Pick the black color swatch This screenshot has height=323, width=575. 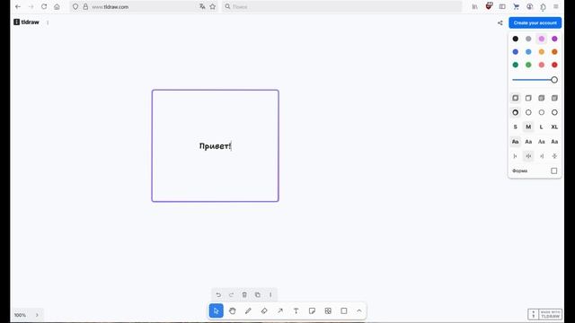pyautogui.click(x=515, y=39)
